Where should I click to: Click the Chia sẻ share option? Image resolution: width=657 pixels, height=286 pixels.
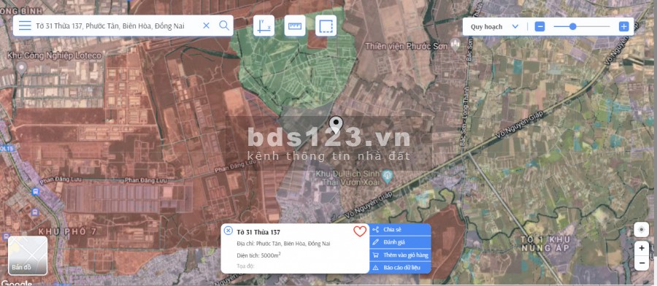pyautogui.click(x=400, y=230)
